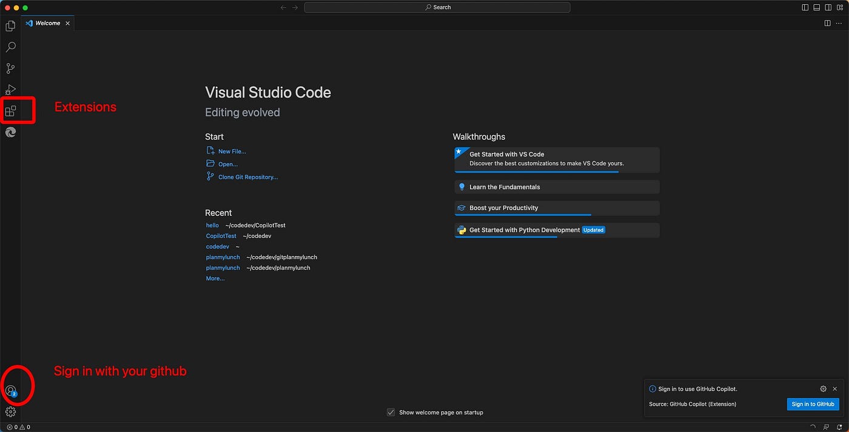Open the Source Control view
The height and width of the screenshot is (432, 849).
(x=10, y=69)
